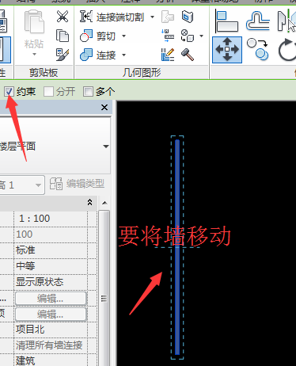Click the Match Type Properties paintbrush icon
The height and width of the screenshot is (366, 296).
point(63,55)
